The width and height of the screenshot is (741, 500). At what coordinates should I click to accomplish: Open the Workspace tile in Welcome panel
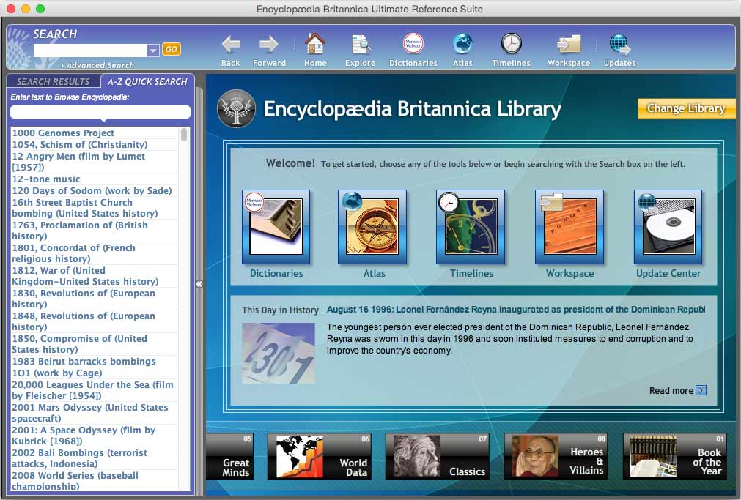[569, 227]
